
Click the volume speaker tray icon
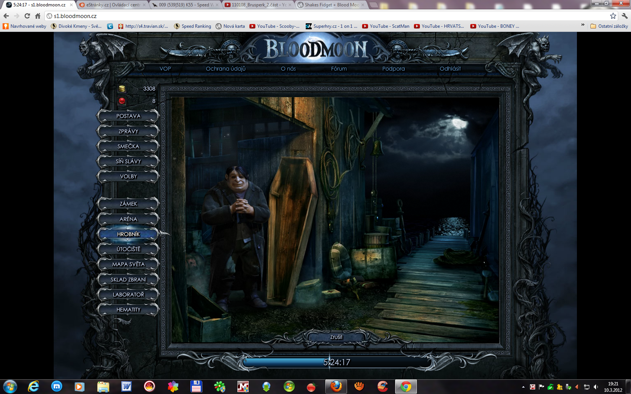tap(596, 387)
